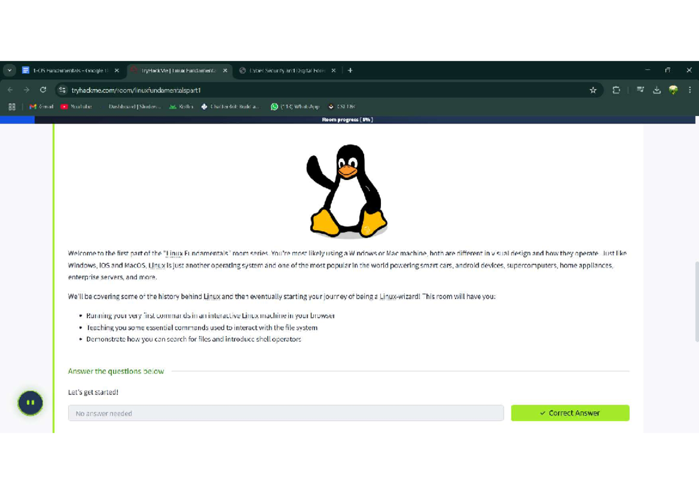
Task: Select the TryHackMe Linux Fundamentals tab
Action: click(179, 70)
